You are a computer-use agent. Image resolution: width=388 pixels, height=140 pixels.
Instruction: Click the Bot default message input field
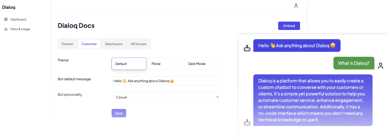tap(166, 81)
